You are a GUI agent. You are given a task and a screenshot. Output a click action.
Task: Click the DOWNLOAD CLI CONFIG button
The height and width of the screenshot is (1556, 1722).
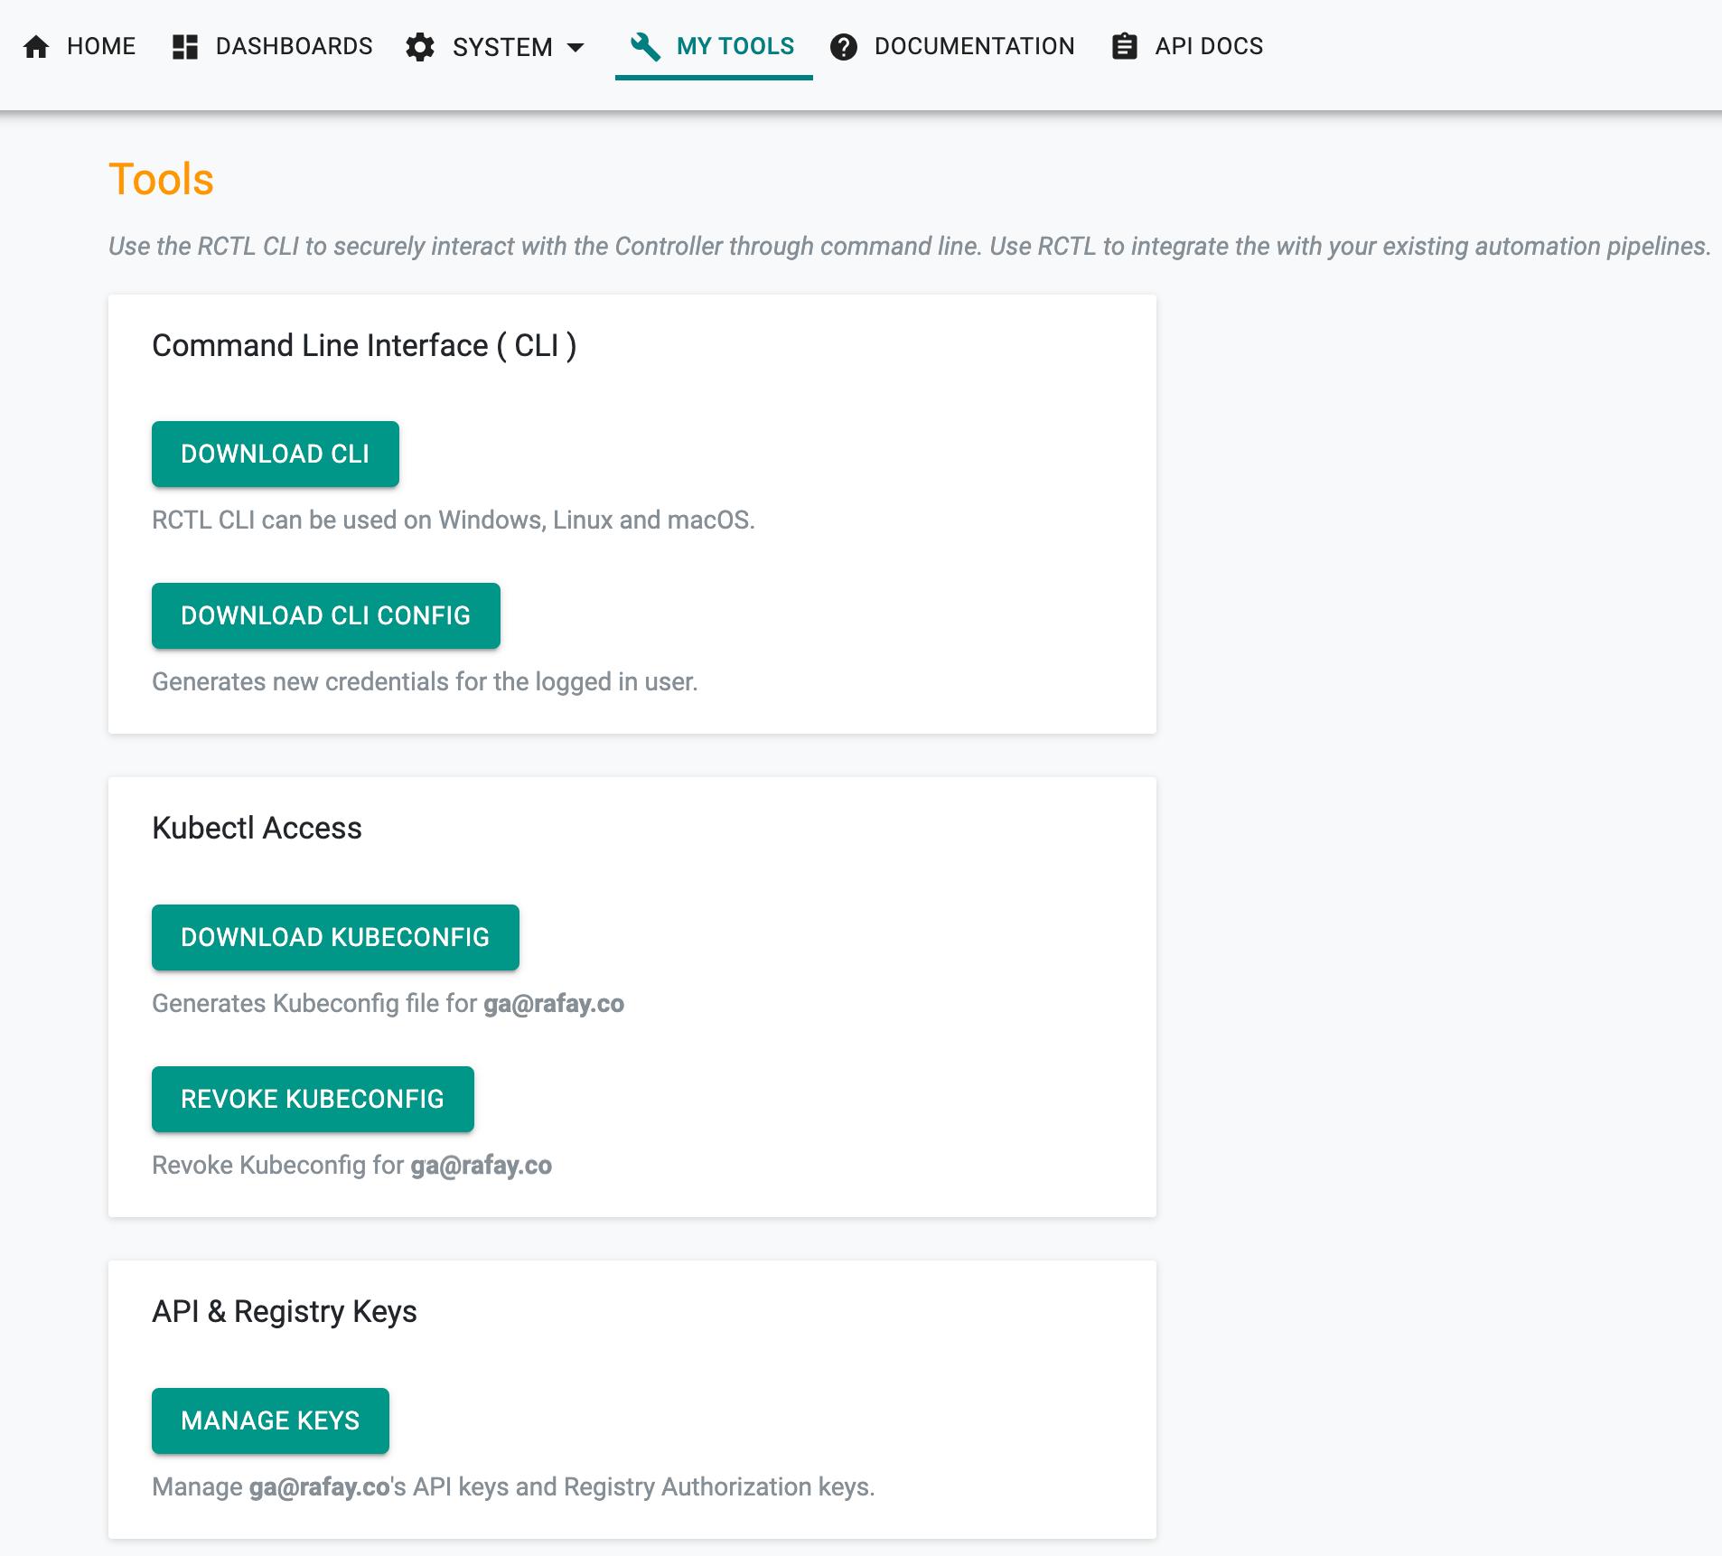coord(326,615)
